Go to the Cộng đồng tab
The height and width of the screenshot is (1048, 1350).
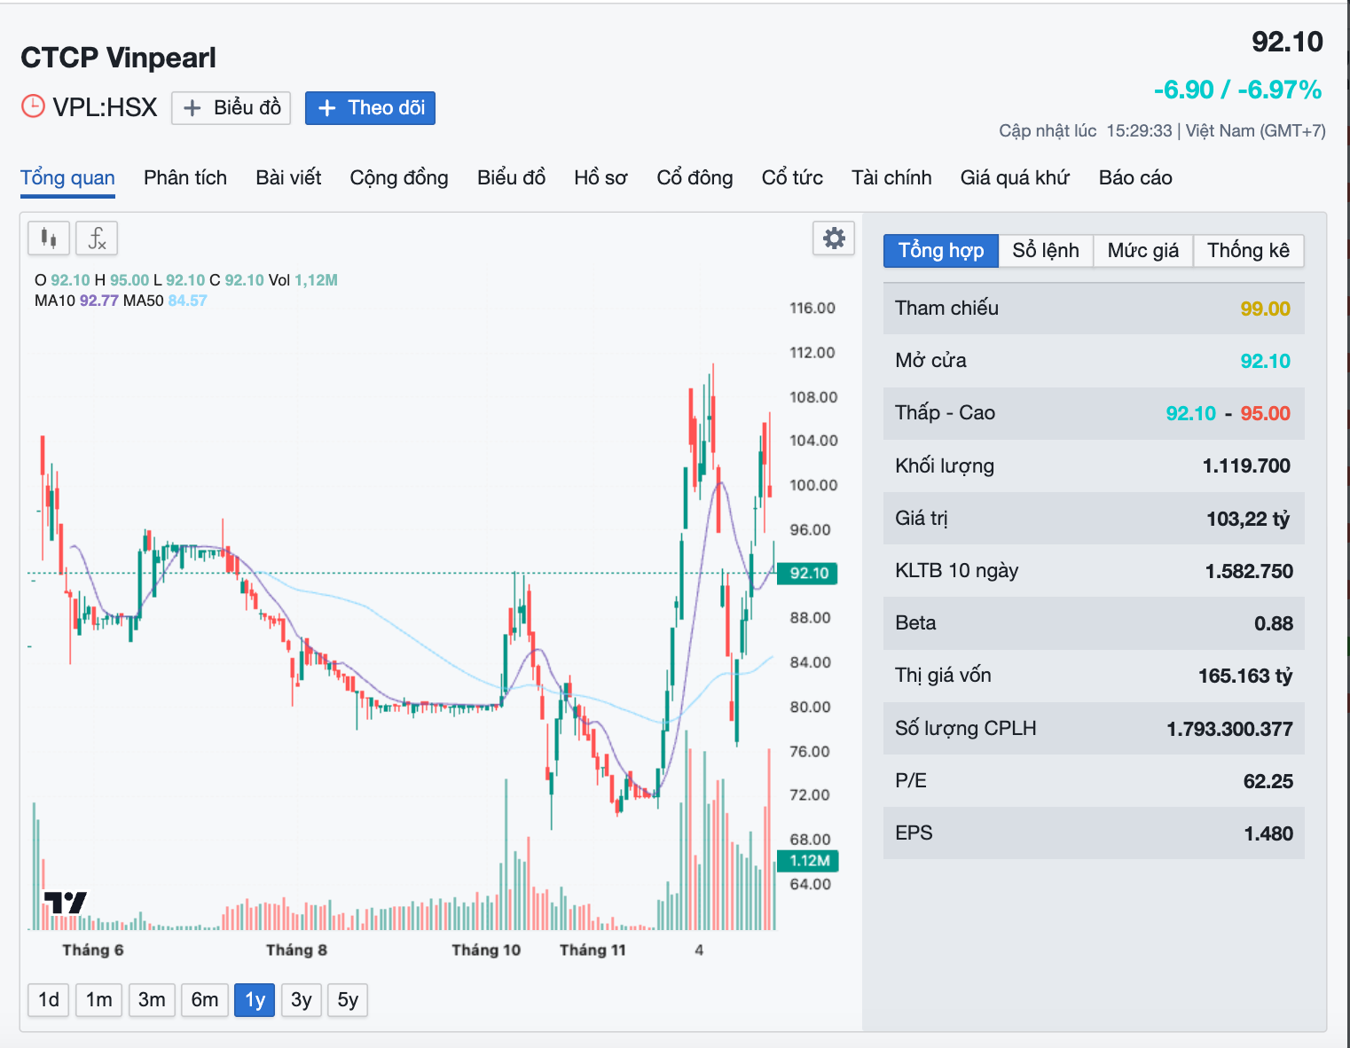click(399, 178)
